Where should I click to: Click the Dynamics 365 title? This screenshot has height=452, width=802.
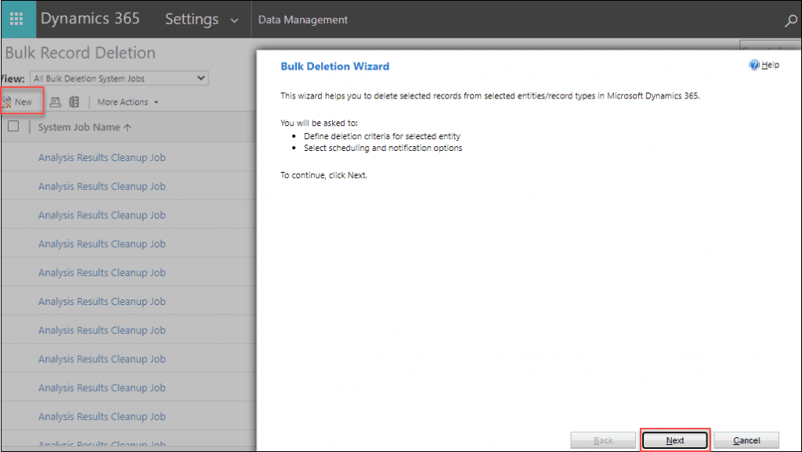(x=90, y=19)
